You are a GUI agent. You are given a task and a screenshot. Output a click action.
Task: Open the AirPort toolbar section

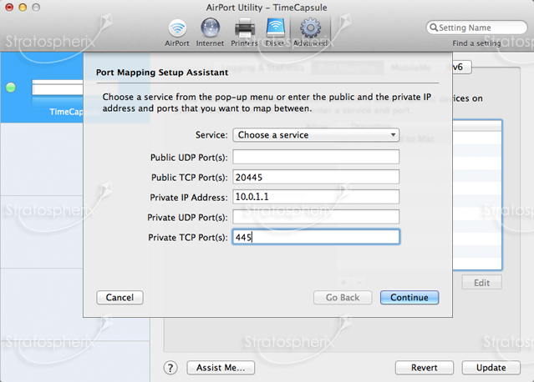[177, 33]
